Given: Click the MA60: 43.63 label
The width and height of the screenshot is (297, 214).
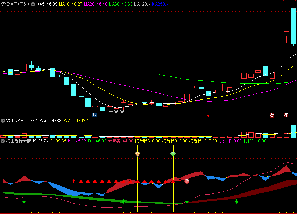Looking at the screenshot, I should [x=121, y=4].
